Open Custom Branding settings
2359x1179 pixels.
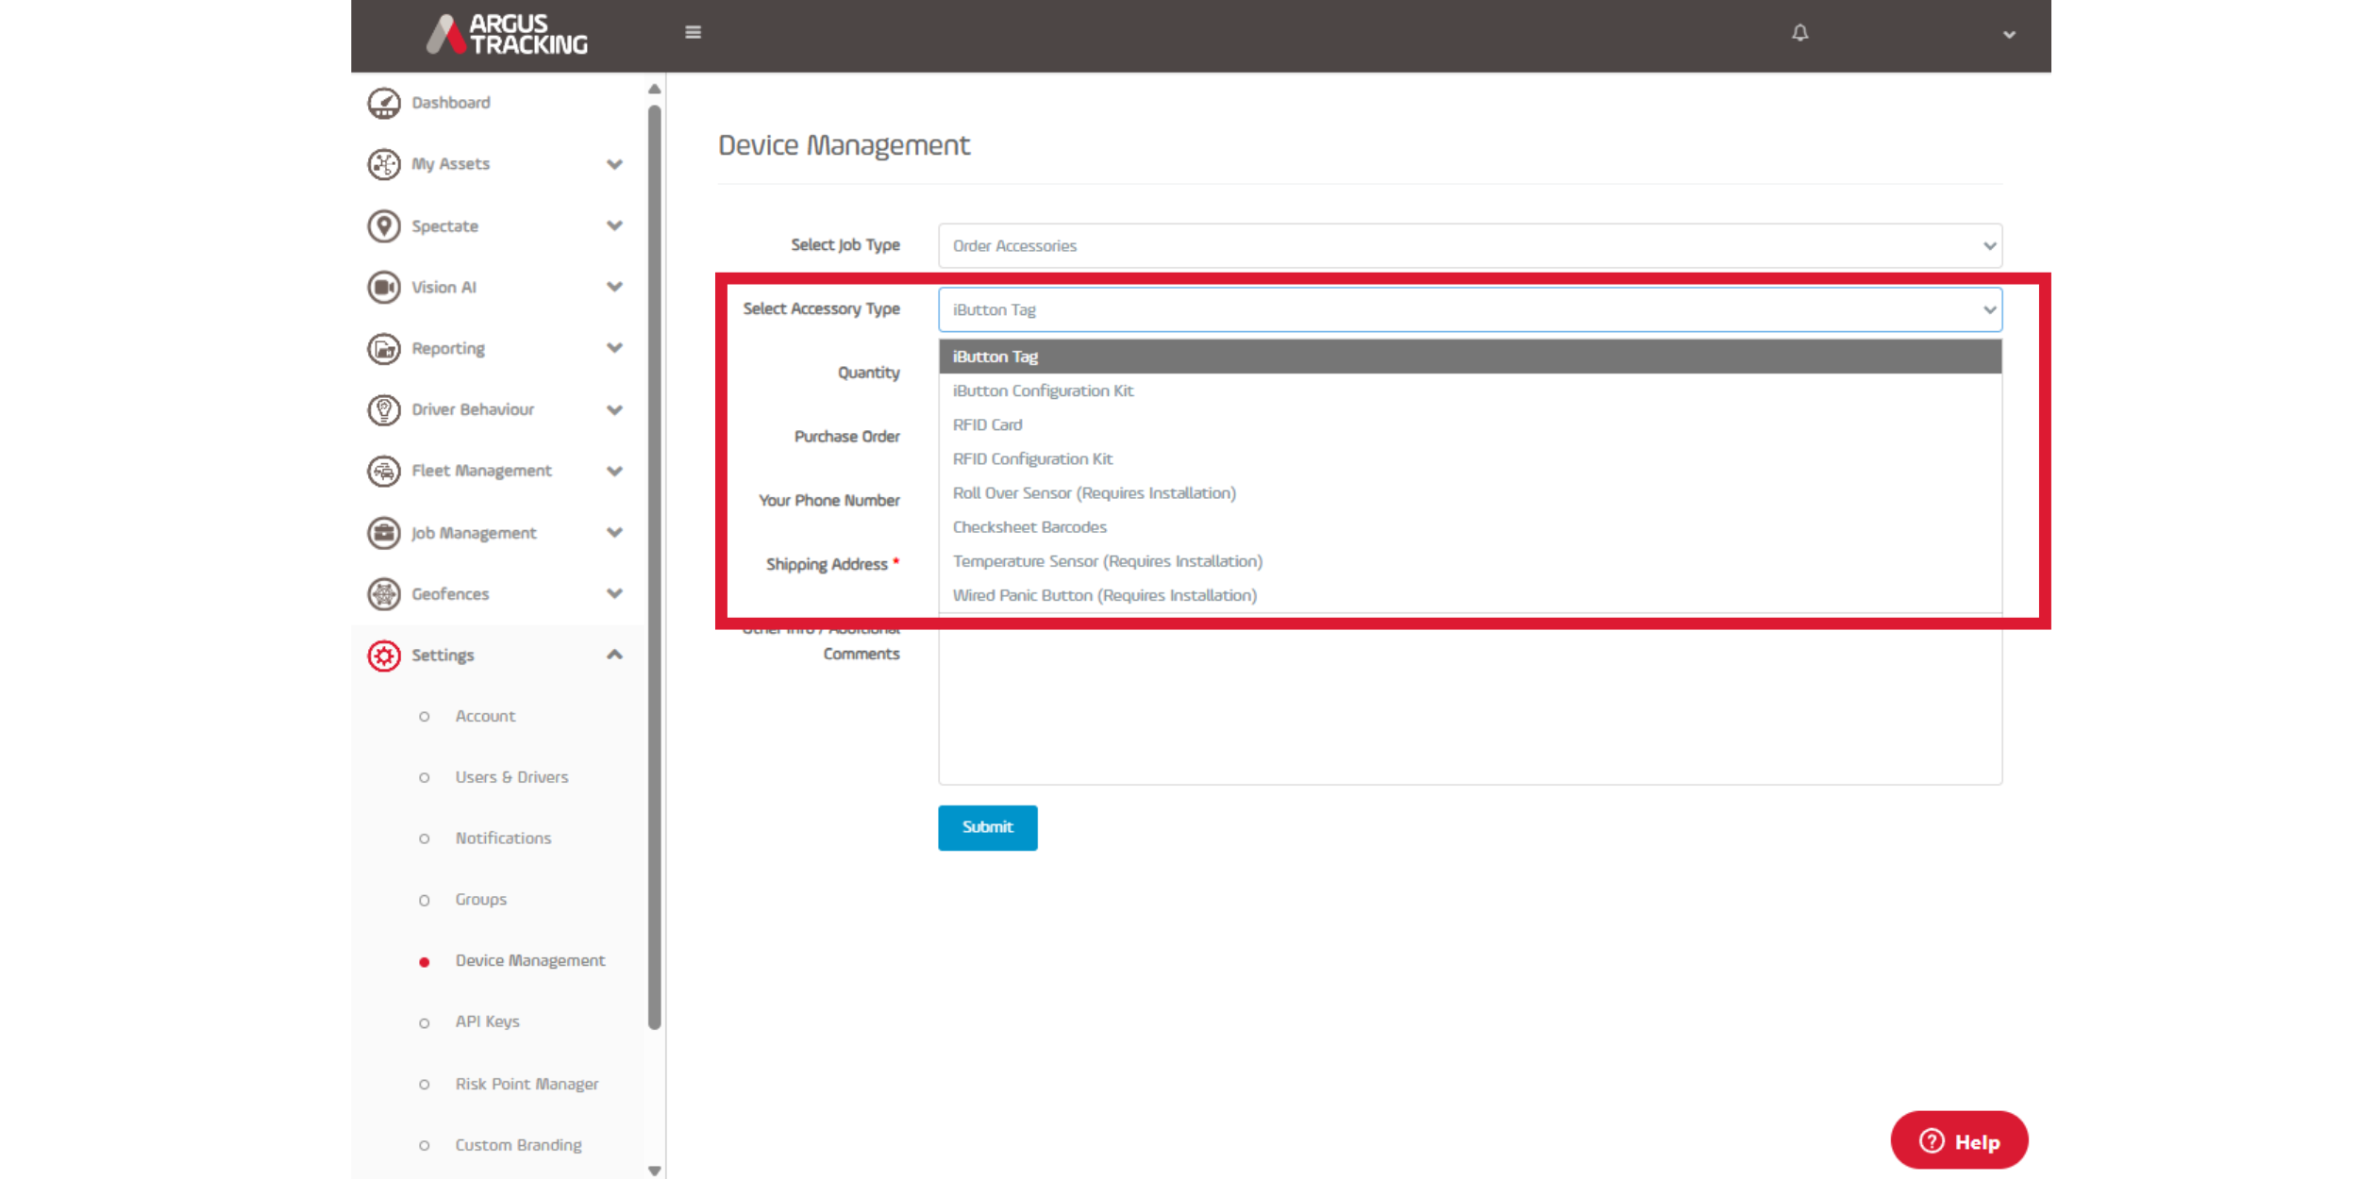coord(518,1145)
